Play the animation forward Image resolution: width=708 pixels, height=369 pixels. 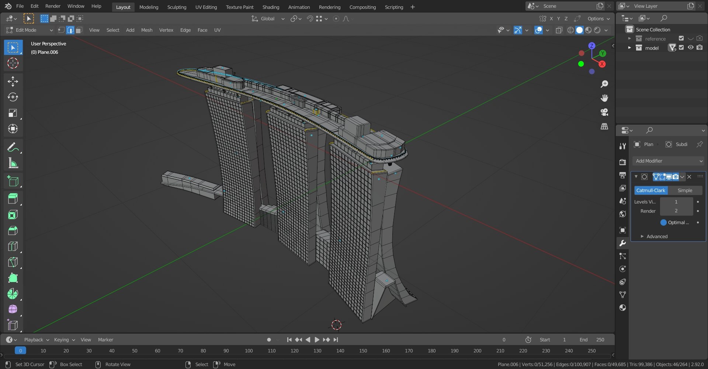[317, 340]
